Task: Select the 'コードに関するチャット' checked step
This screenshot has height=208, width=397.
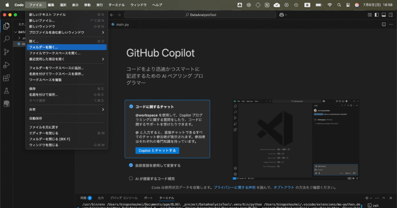Action: [x=131, y=107]
